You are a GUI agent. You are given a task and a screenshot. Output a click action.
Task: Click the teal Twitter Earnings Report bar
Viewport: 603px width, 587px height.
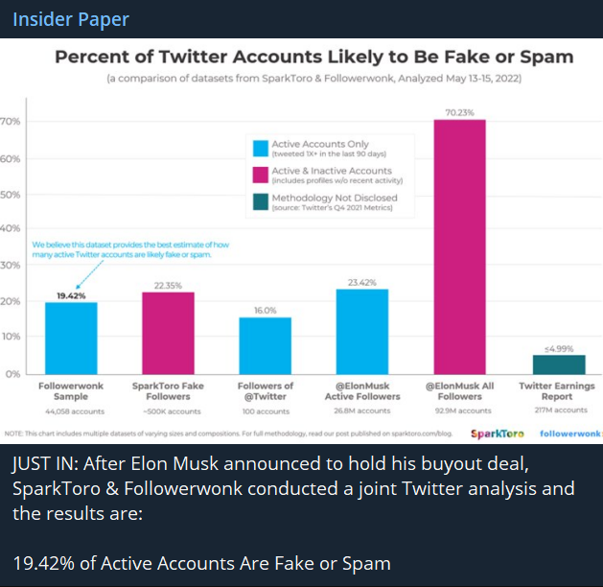pos(558,364)
